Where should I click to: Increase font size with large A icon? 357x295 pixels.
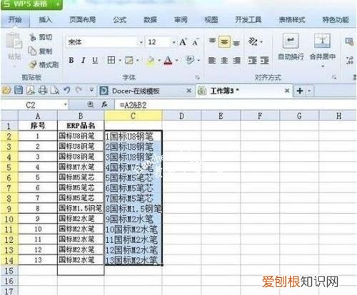183,42
